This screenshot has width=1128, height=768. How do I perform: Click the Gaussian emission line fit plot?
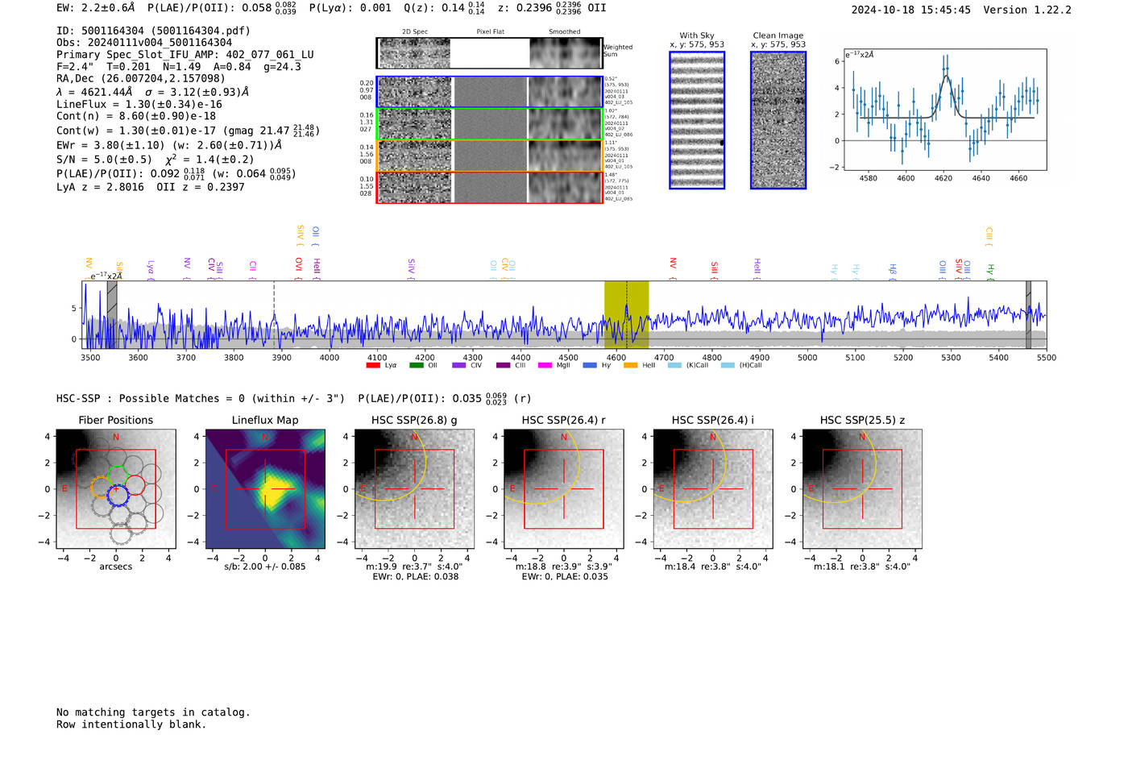coord(944,110)
